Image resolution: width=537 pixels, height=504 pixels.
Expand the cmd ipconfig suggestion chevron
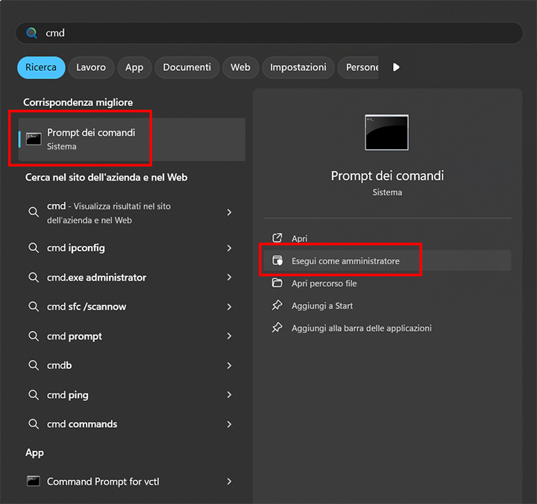(x=229, y=248)
